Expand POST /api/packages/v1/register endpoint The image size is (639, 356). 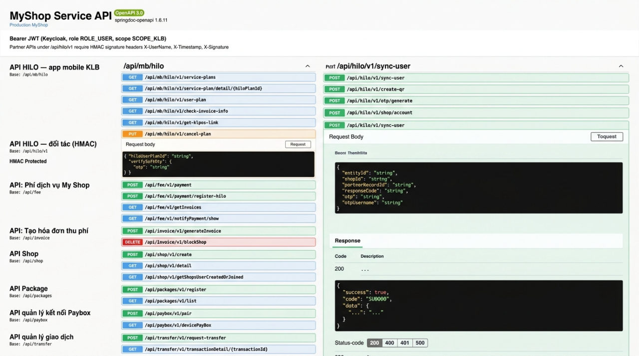coord(219,290)
